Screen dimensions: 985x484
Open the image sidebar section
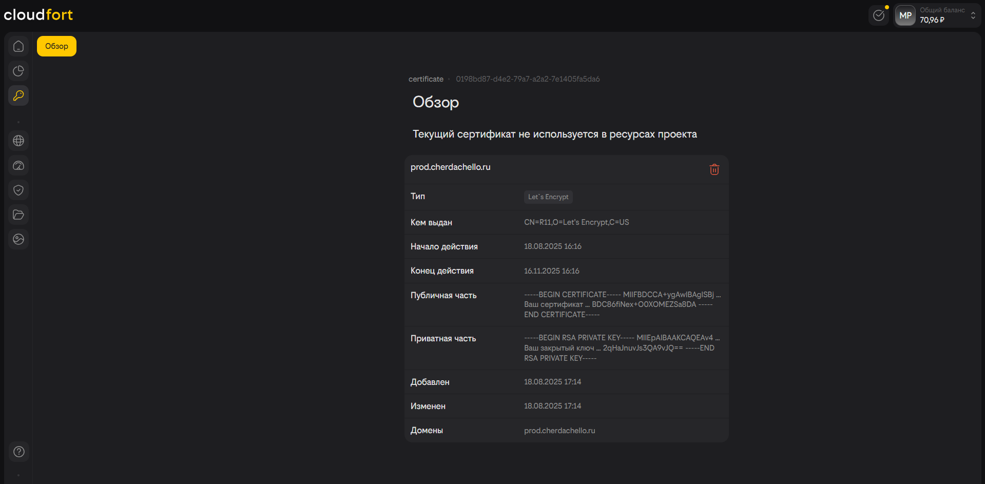pyautogui.click(x=18, y=239)
